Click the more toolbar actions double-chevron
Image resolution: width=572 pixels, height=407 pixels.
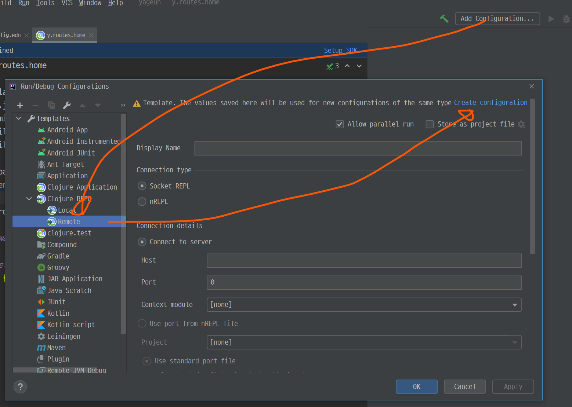click(123, 106)
